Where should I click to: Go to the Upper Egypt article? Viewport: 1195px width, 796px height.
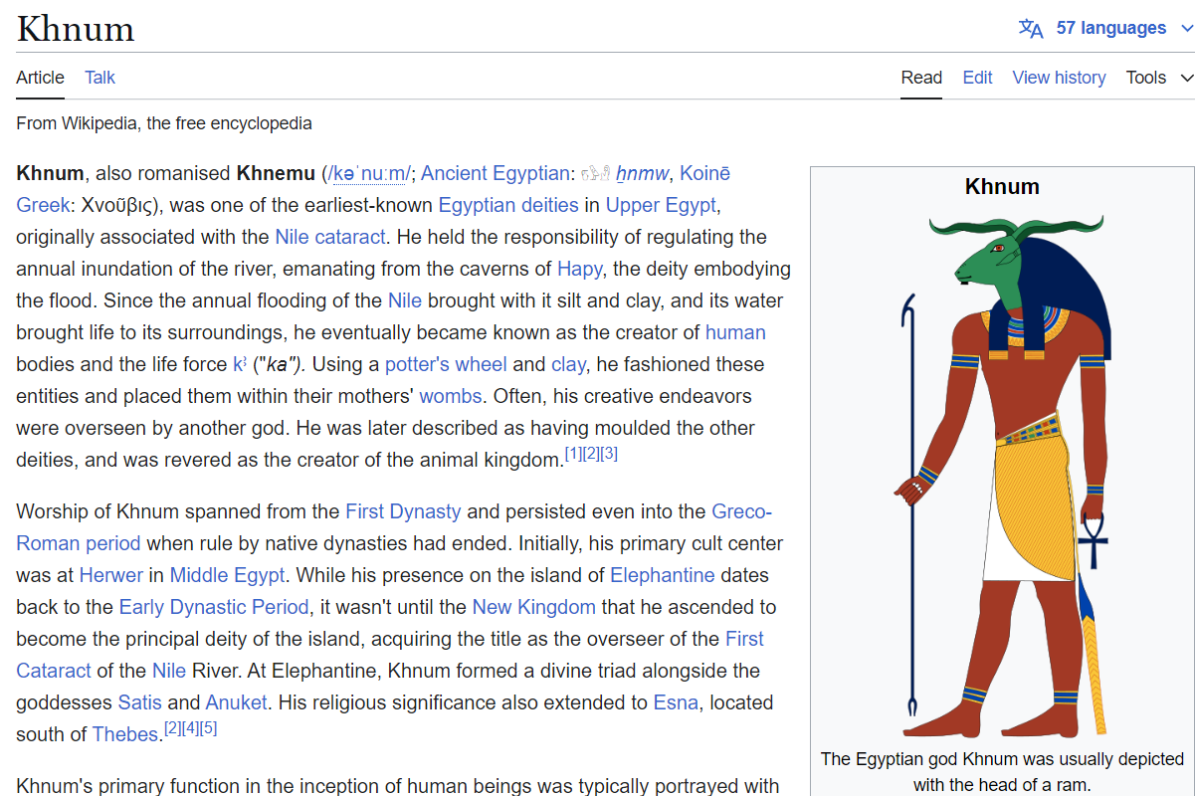coord(661,205)
